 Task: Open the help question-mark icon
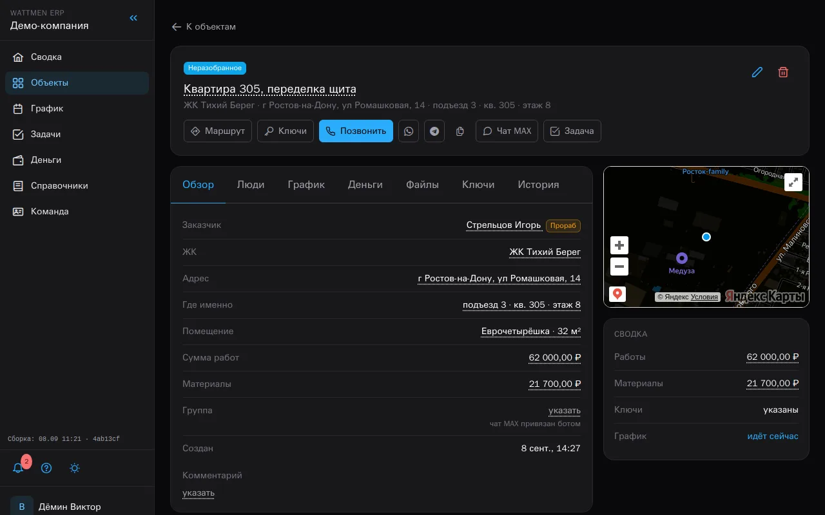pyautogui.click(x=46, y=468)
